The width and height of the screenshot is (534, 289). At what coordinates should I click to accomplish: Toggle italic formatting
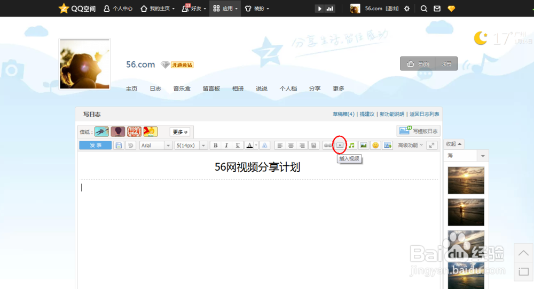[x=226, y=146]
